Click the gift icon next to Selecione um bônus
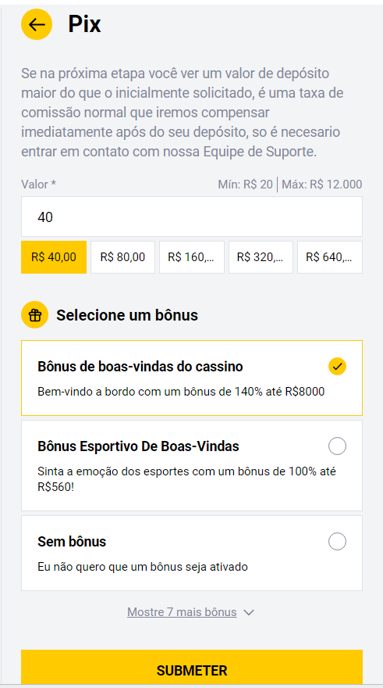 34,315
